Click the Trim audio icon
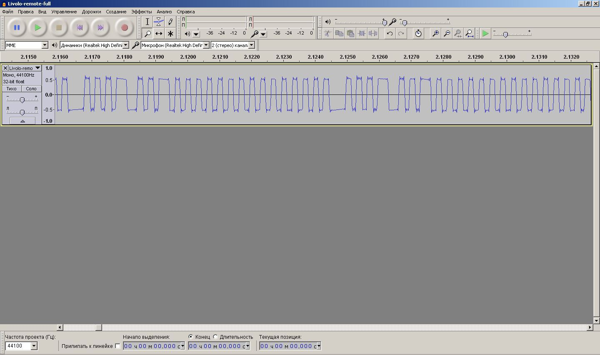600x355 pixels. 362,33
